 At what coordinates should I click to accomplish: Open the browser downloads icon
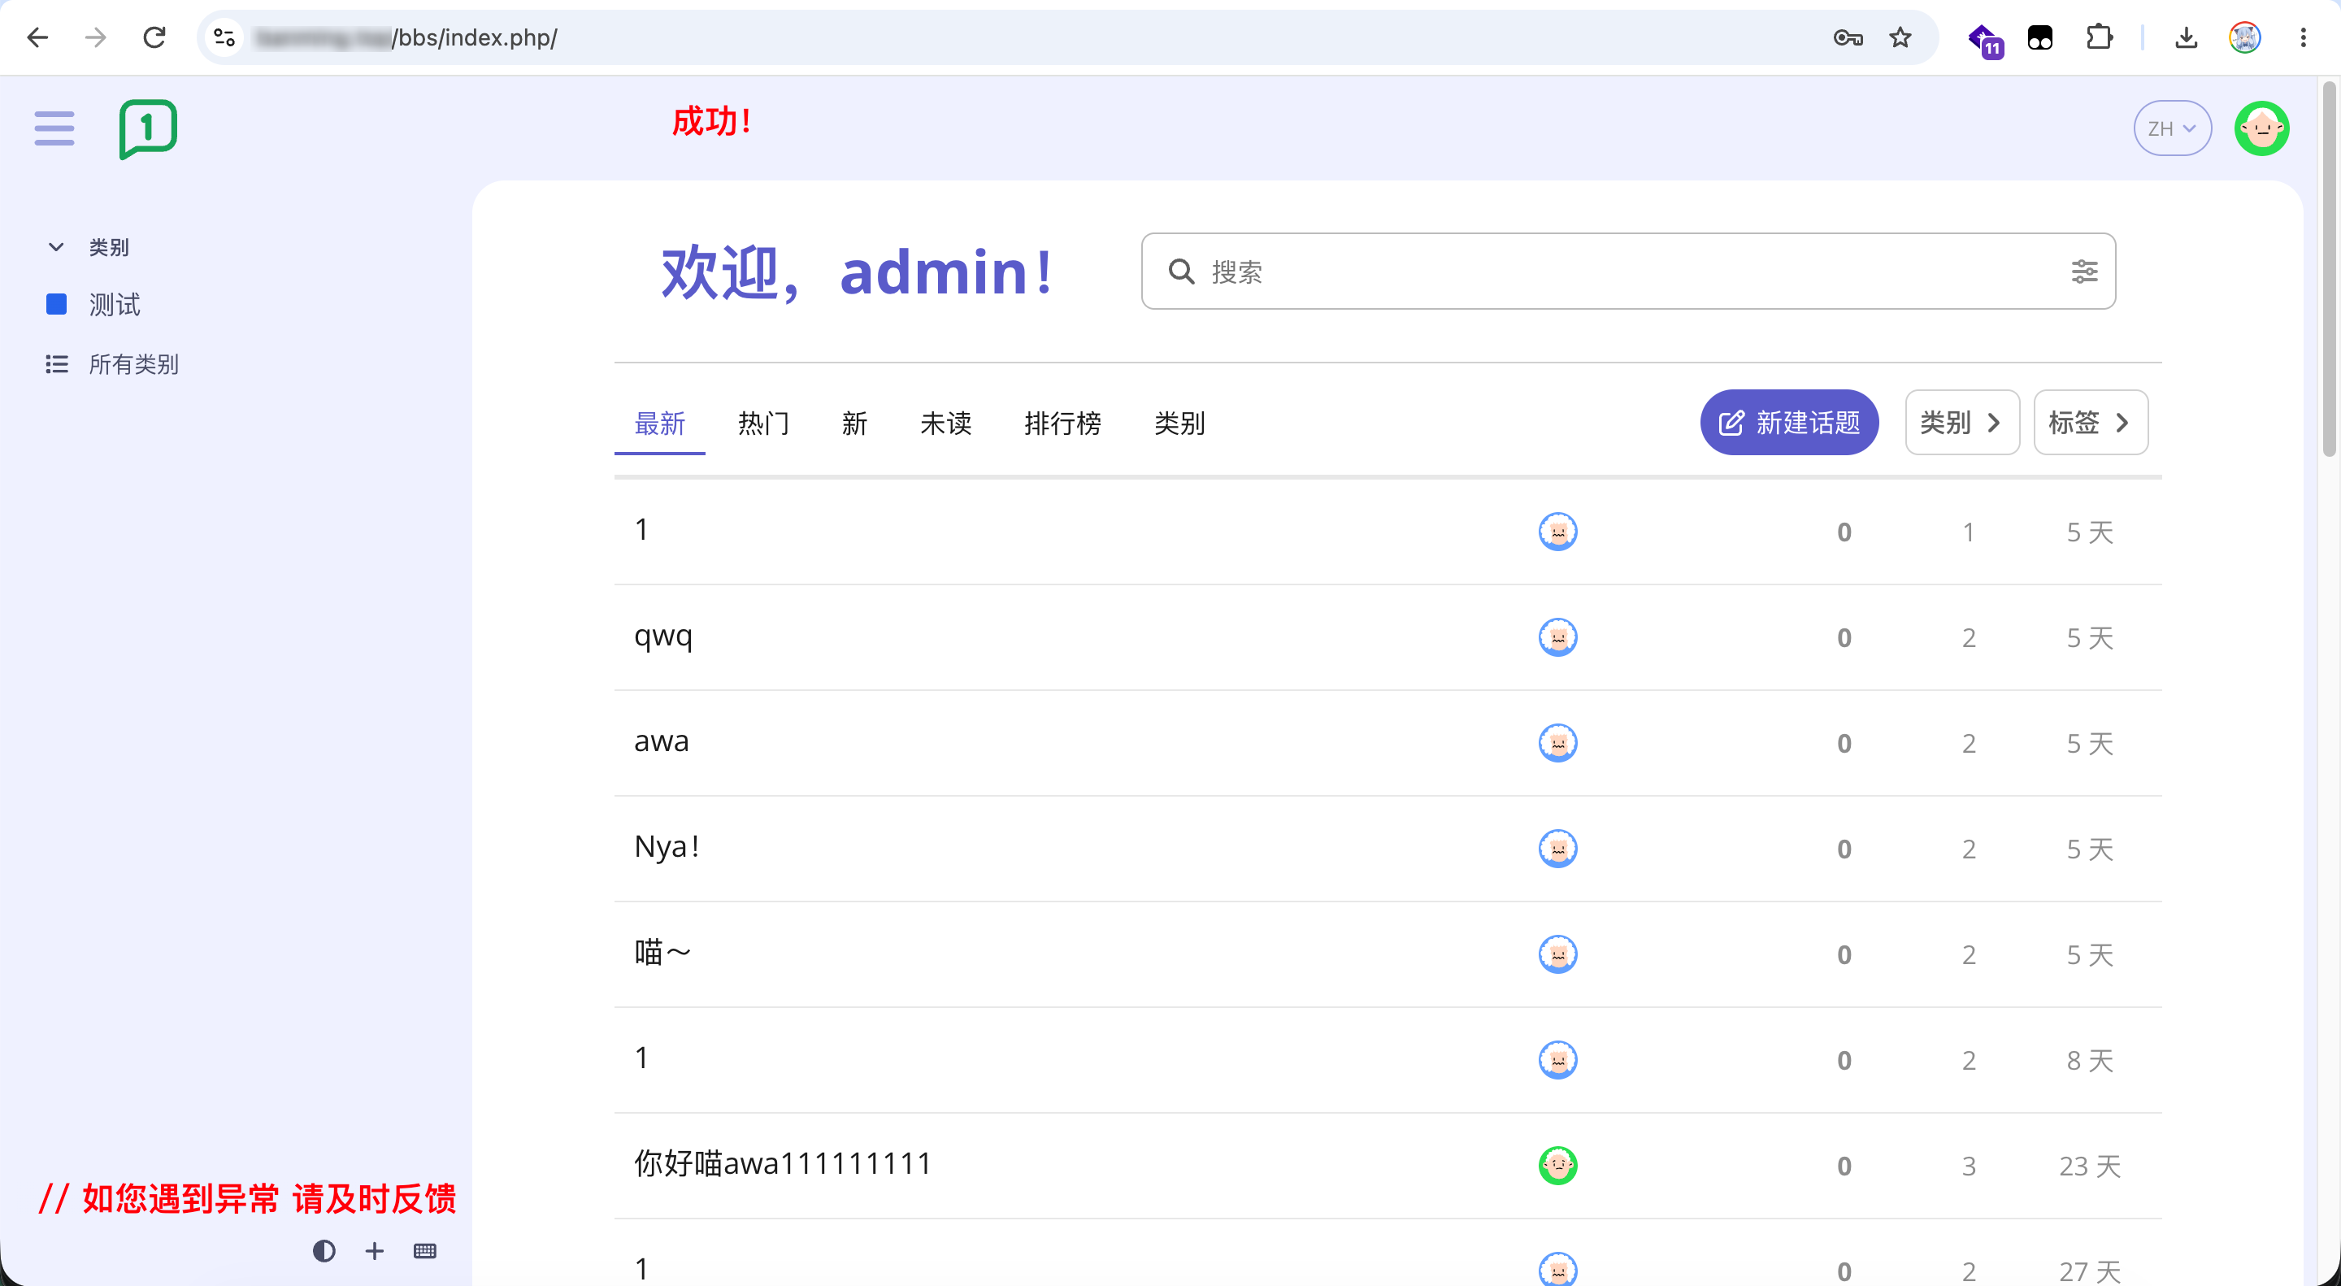coord(2187,37)
